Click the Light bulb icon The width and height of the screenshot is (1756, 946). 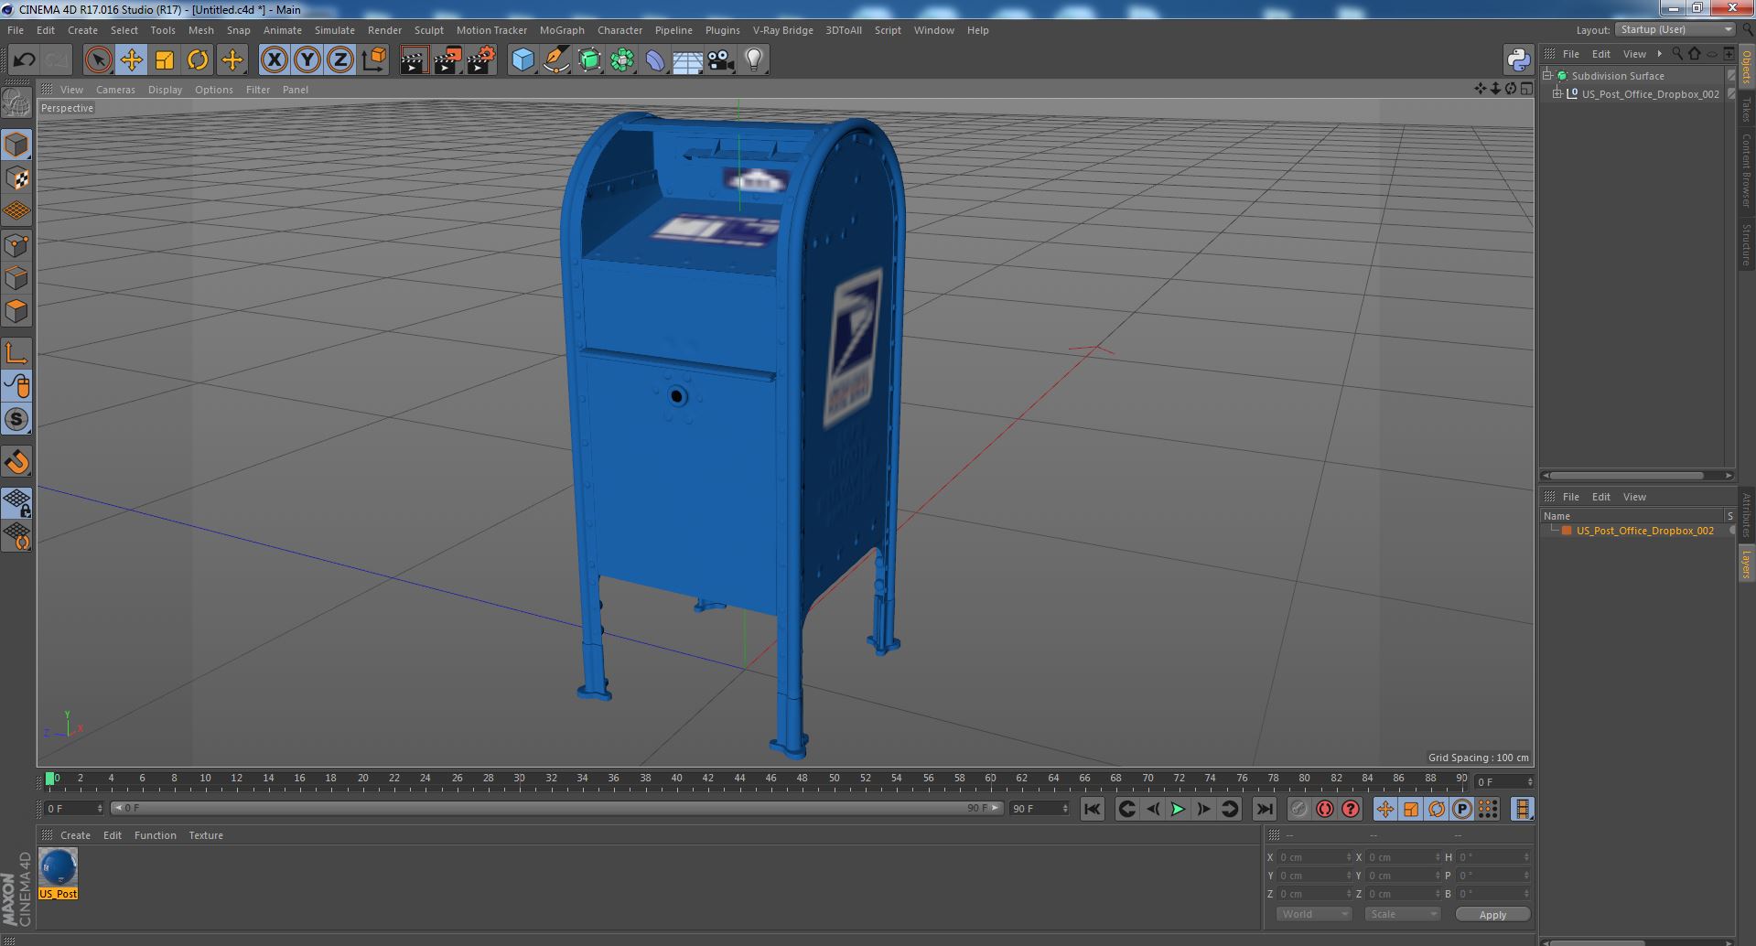(753, 60)
